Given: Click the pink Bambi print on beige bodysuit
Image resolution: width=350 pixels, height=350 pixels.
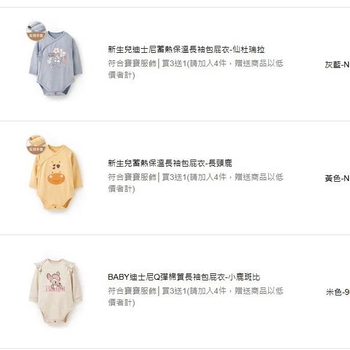Looking at the screenshot, I should (x=55, y=282).
